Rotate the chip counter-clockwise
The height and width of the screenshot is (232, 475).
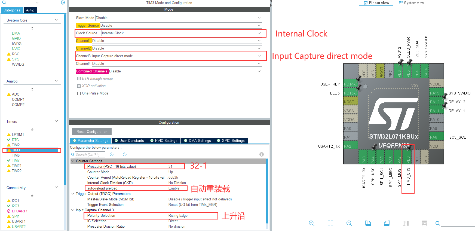click(x=387, y=223)
